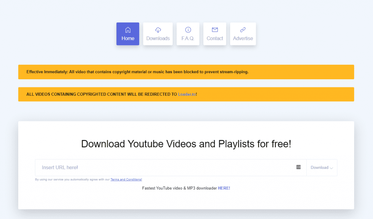This screenshot has width=373, height=219.
Task: Expand the Download chevron arrow
Action: [x=331, y=168]
